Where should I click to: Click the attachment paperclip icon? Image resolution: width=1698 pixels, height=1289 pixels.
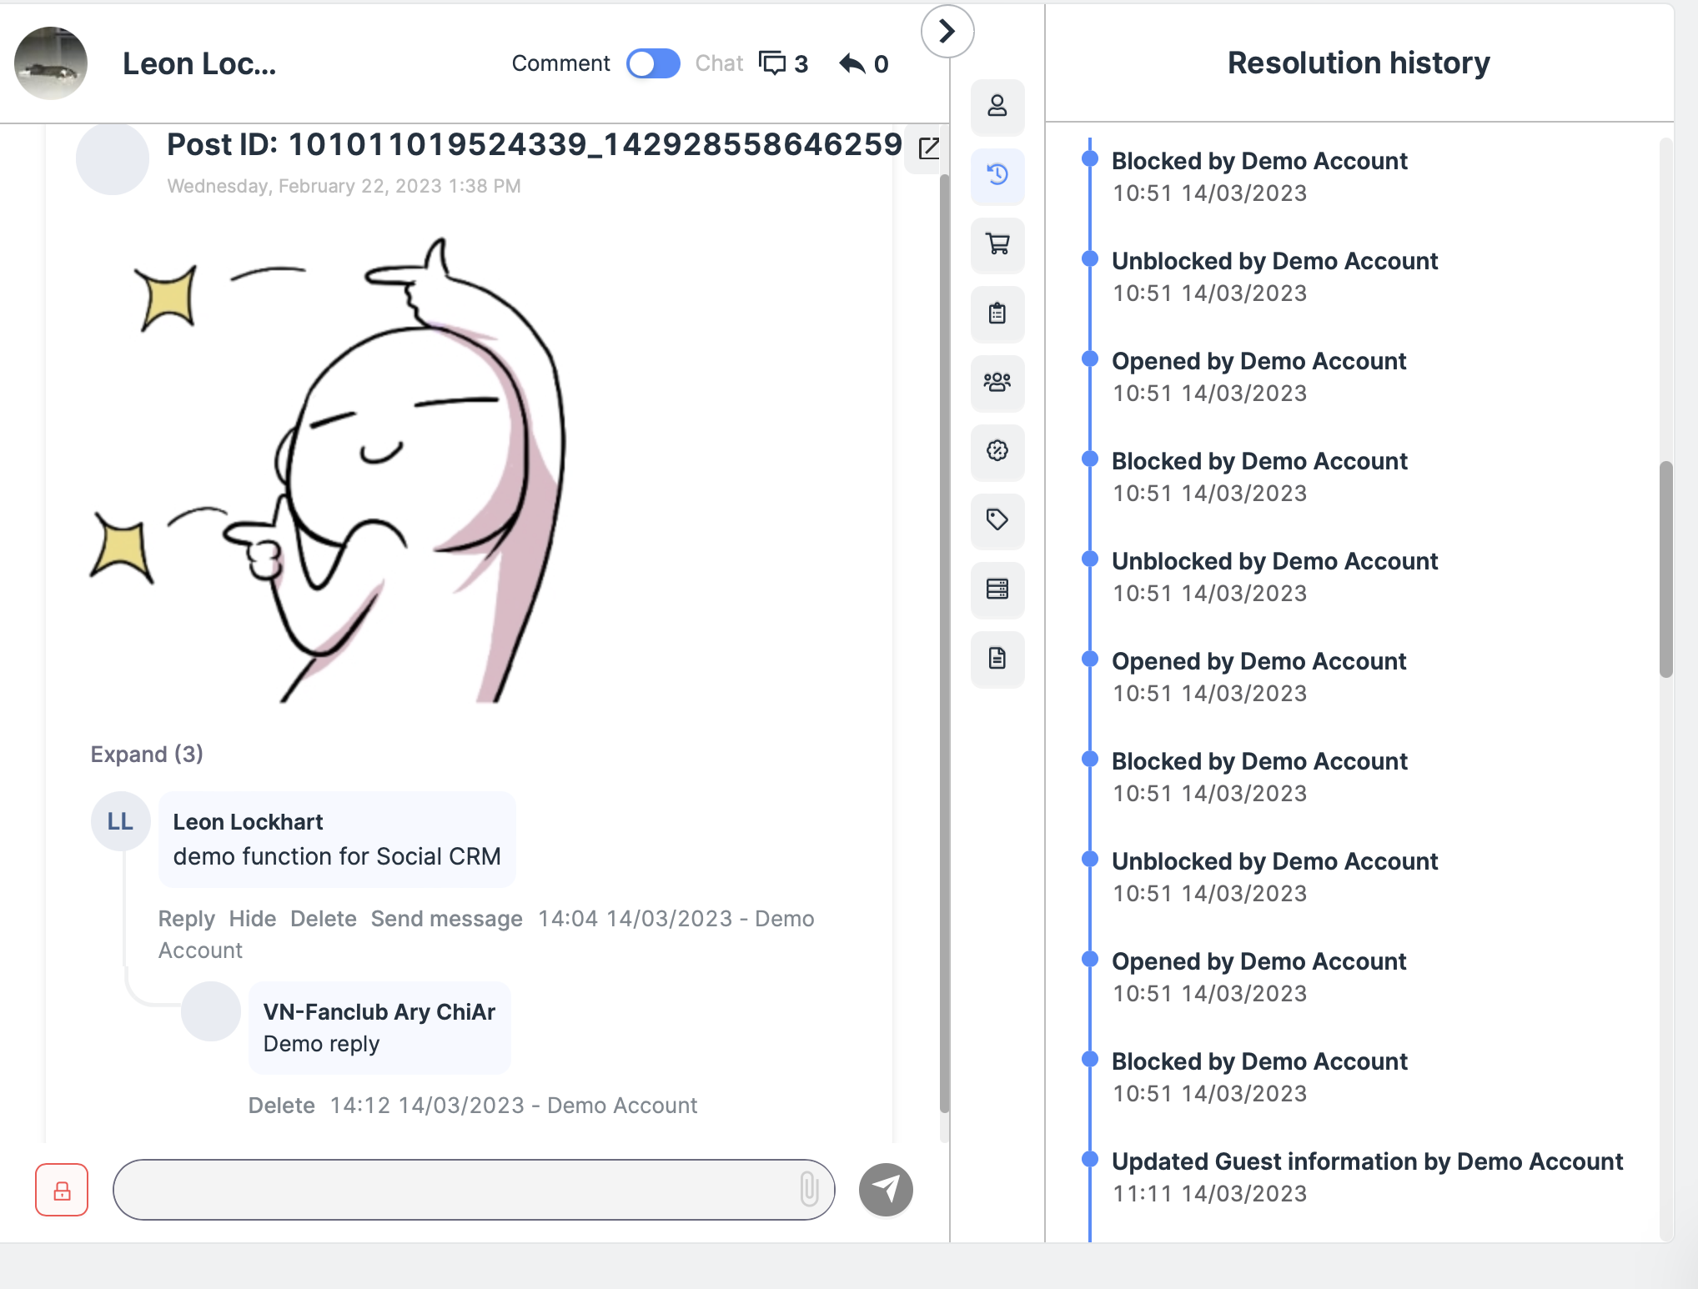tap(808, 1190)
